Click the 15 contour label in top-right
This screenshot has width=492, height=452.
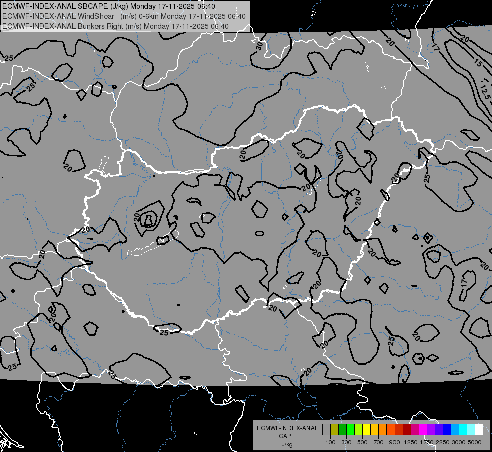[x=477, y=63]
